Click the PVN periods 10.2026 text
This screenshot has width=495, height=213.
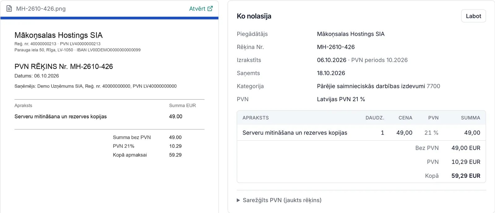pos(379,60)
